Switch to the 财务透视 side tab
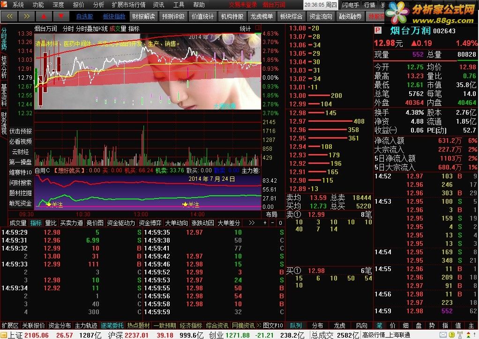 pos(4,123)
